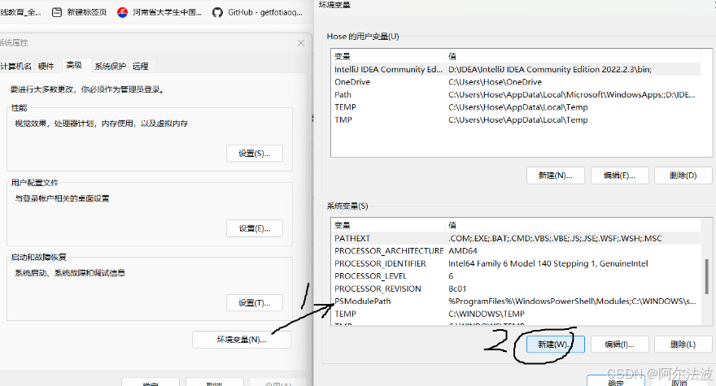This screenshot has width=716, height=386.
Task: Select the PROCESSOR_LEVEL system variable
Action: [516, 276]
